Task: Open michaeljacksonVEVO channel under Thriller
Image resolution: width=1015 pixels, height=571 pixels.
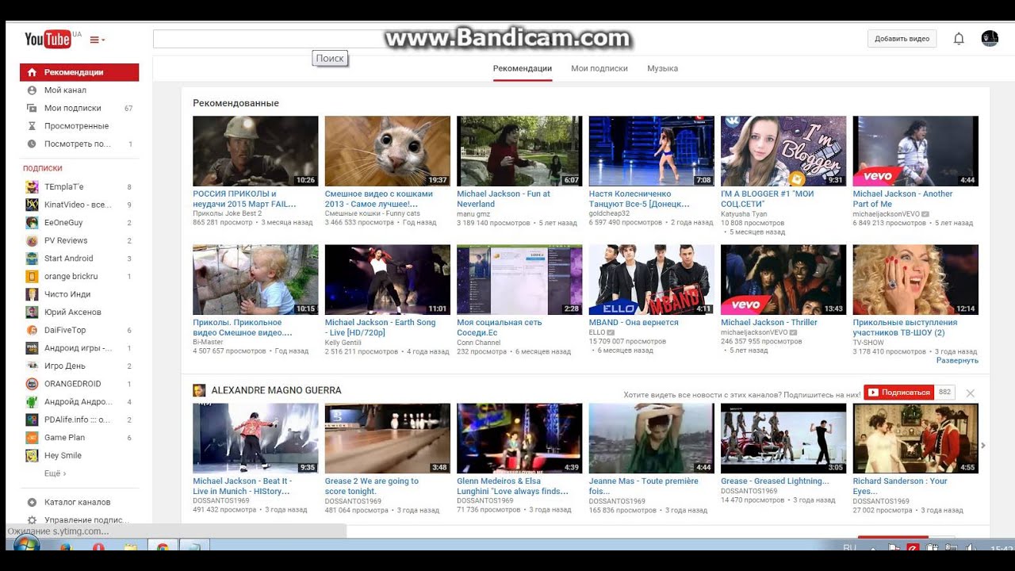Action: (754, 332)
